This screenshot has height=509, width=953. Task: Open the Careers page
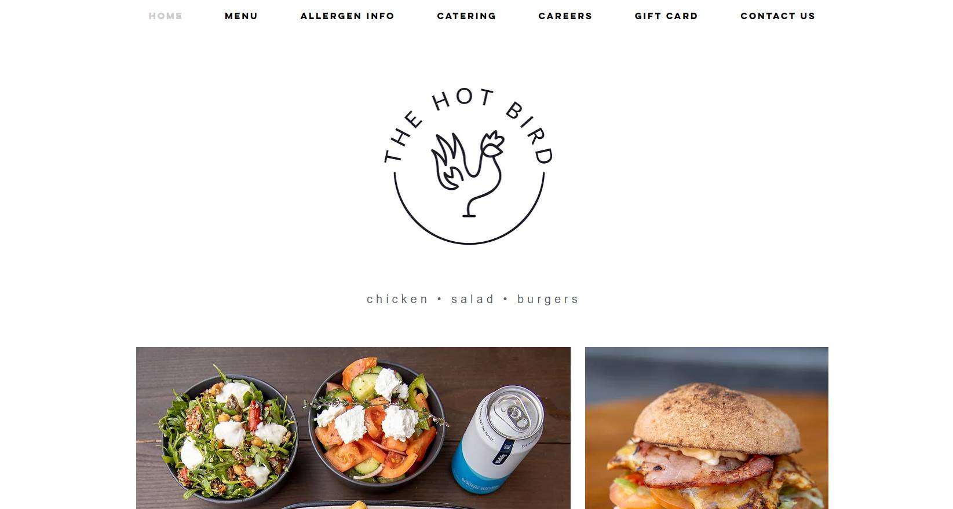[565, 16]
